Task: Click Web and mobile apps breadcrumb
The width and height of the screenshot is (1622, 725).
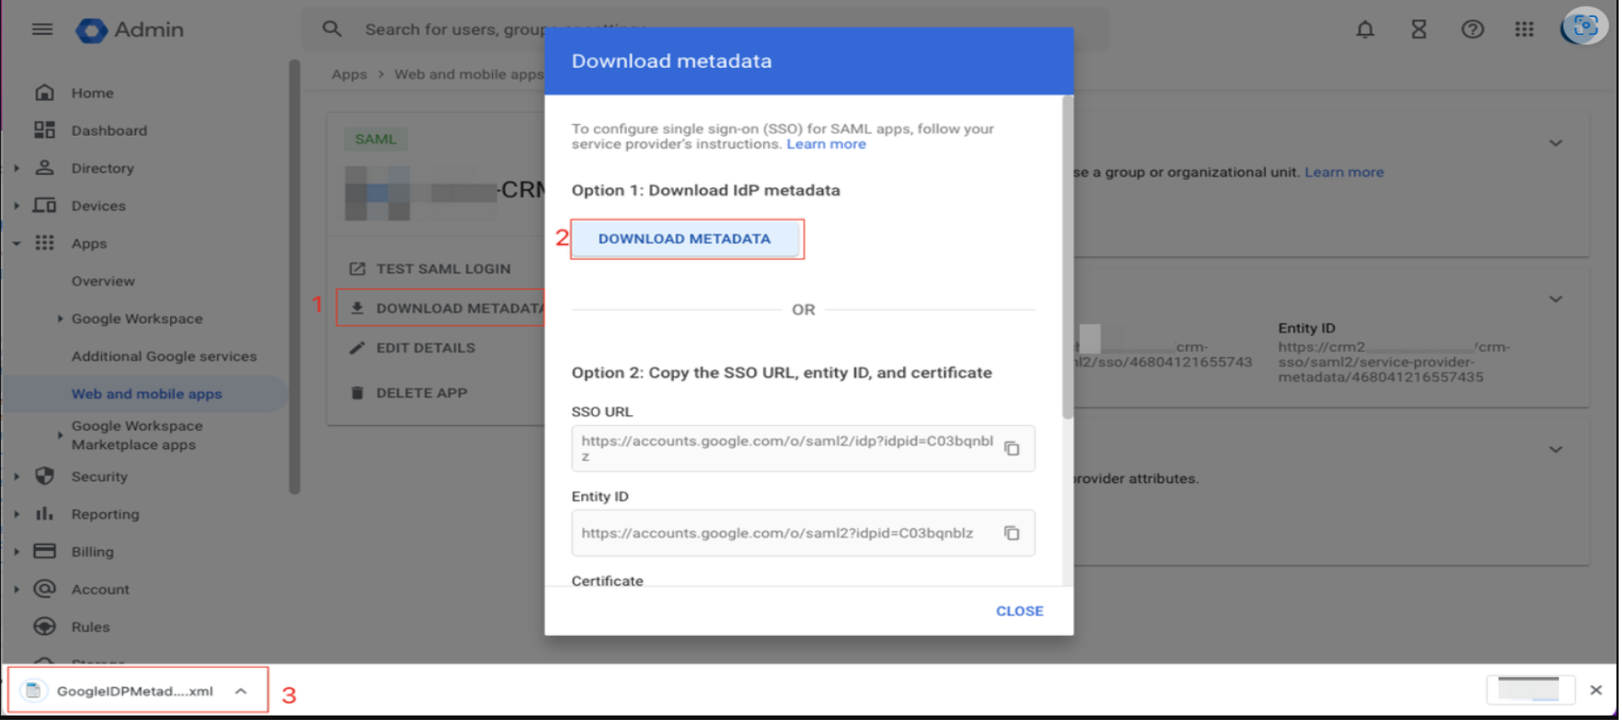Action: click(468, 75)
